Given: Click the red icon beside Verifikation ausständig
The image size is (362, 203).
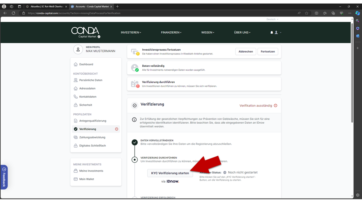Looking at the screenshot, I should point(275,106).
